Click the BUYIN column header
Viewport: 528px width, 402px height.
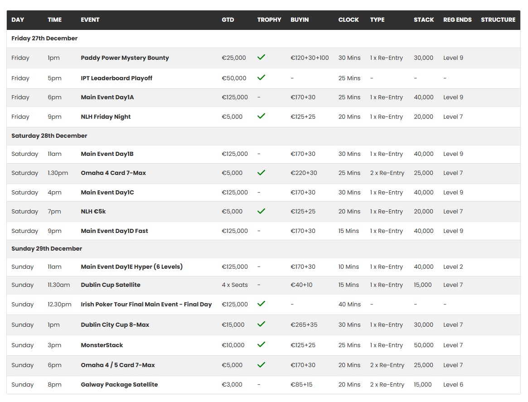click(x=299, y=20)
